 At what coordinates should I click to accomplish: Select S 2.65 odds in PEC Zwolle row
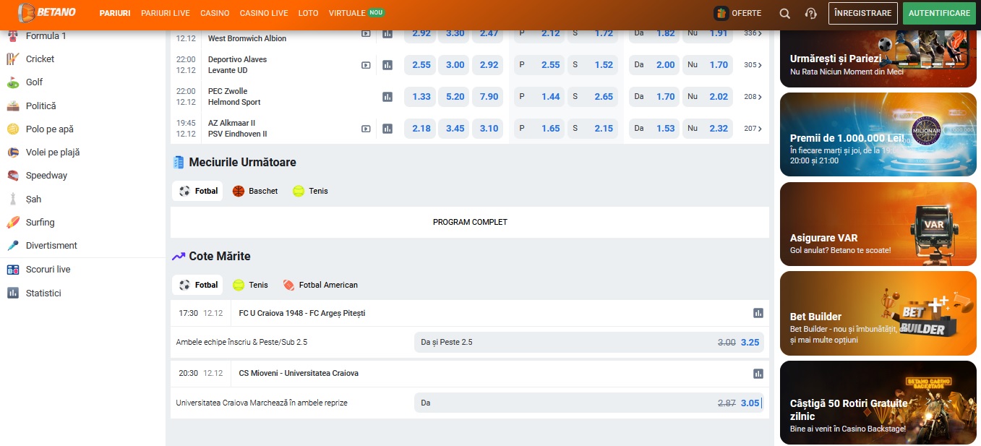pos(594,97)
